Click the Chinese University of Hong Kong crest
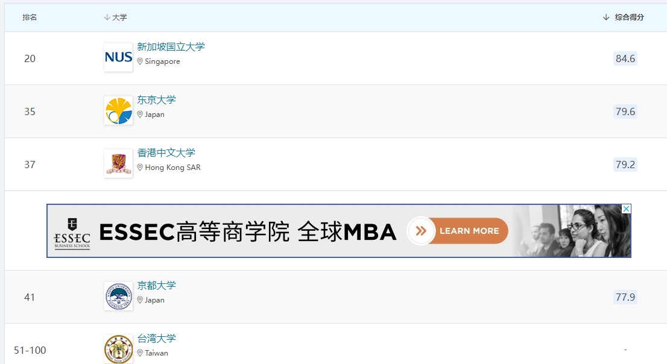 [x=118, y=164]
